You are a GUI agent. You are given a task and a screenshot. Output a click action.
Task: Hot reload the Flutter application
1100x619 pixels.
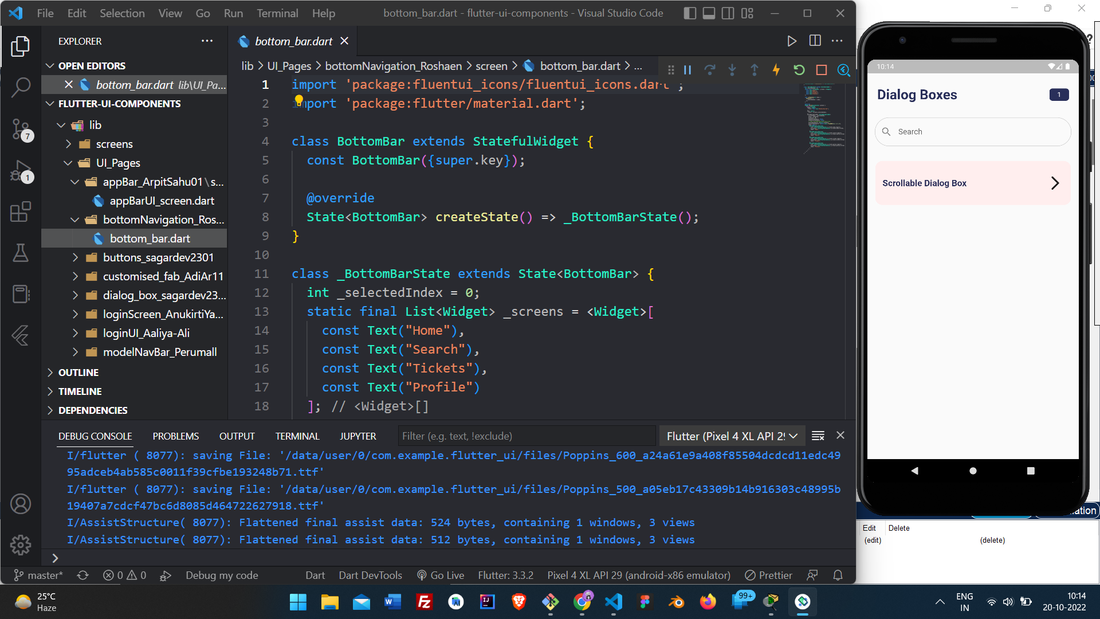(x=776, y=69)
